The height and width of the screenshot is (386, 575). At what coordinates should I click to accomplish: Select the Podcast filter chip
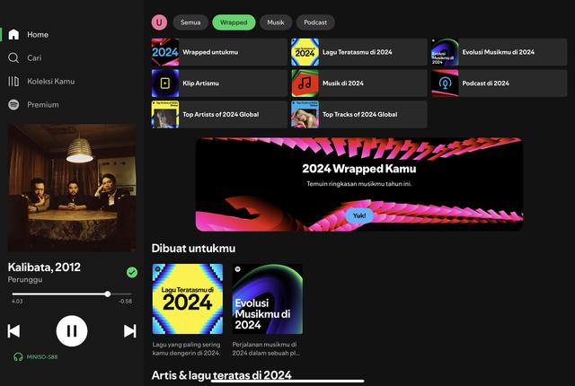coord(315,22)
